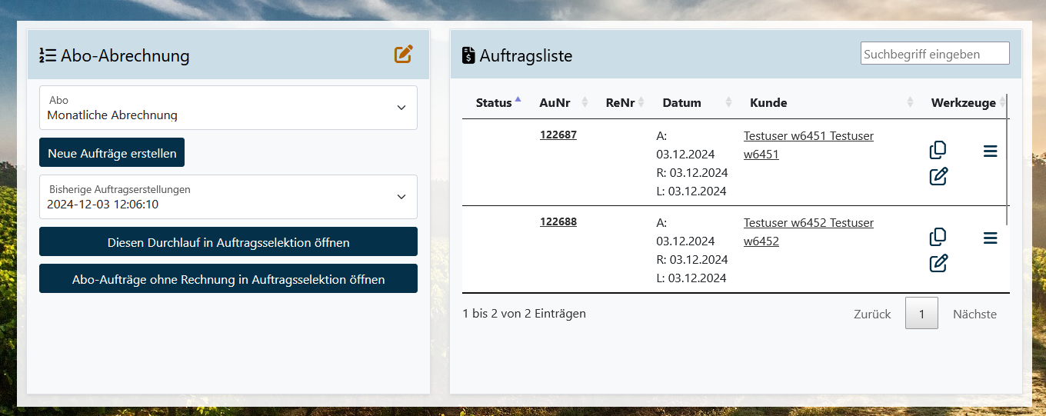The height and width of the screenshot is (416, 1046).
Task: Open Abo-Aufträge ohne Rechnung in Auftragsselektion
Action: (x=228, y=279)
